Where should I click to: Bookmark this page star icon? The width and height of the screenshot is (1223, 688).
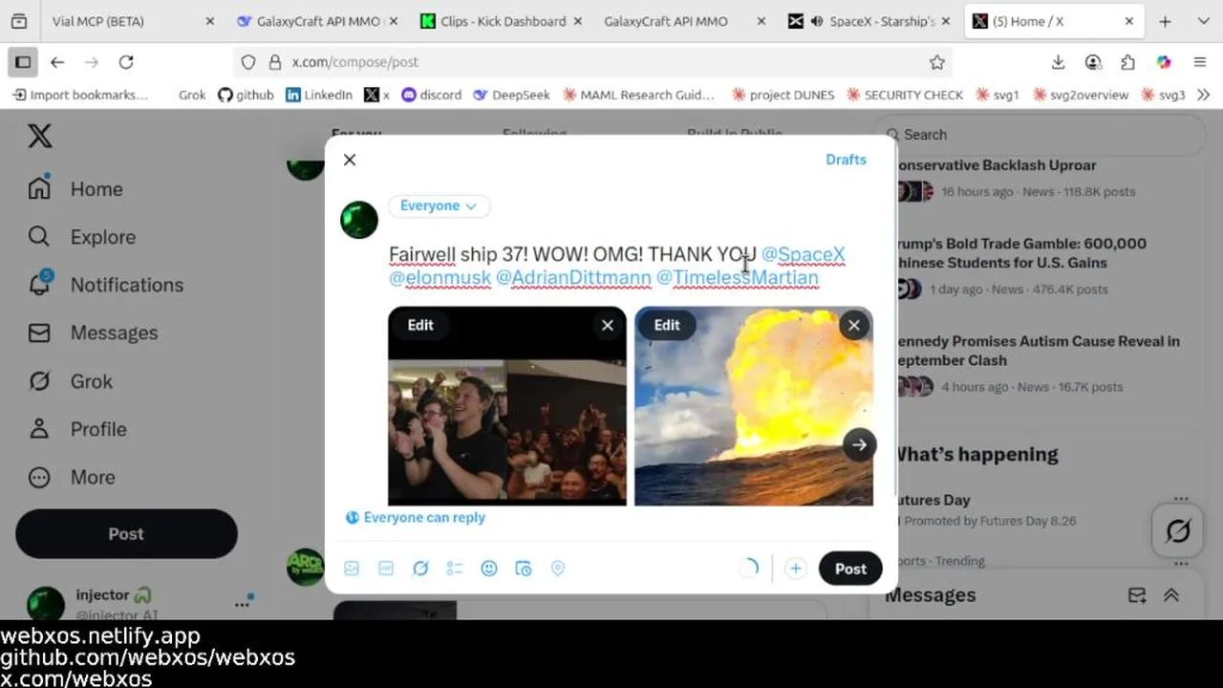[937, 62]
